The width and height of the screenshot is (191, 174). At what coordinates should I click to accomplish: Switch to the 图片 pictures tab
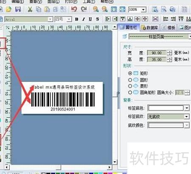pos(184,28)
